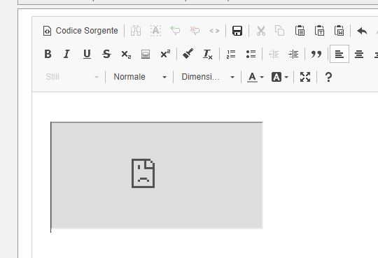This screenshot has width=378, height=258.
Task: Apply Superscript formatting
Action: tap(165, 54)
